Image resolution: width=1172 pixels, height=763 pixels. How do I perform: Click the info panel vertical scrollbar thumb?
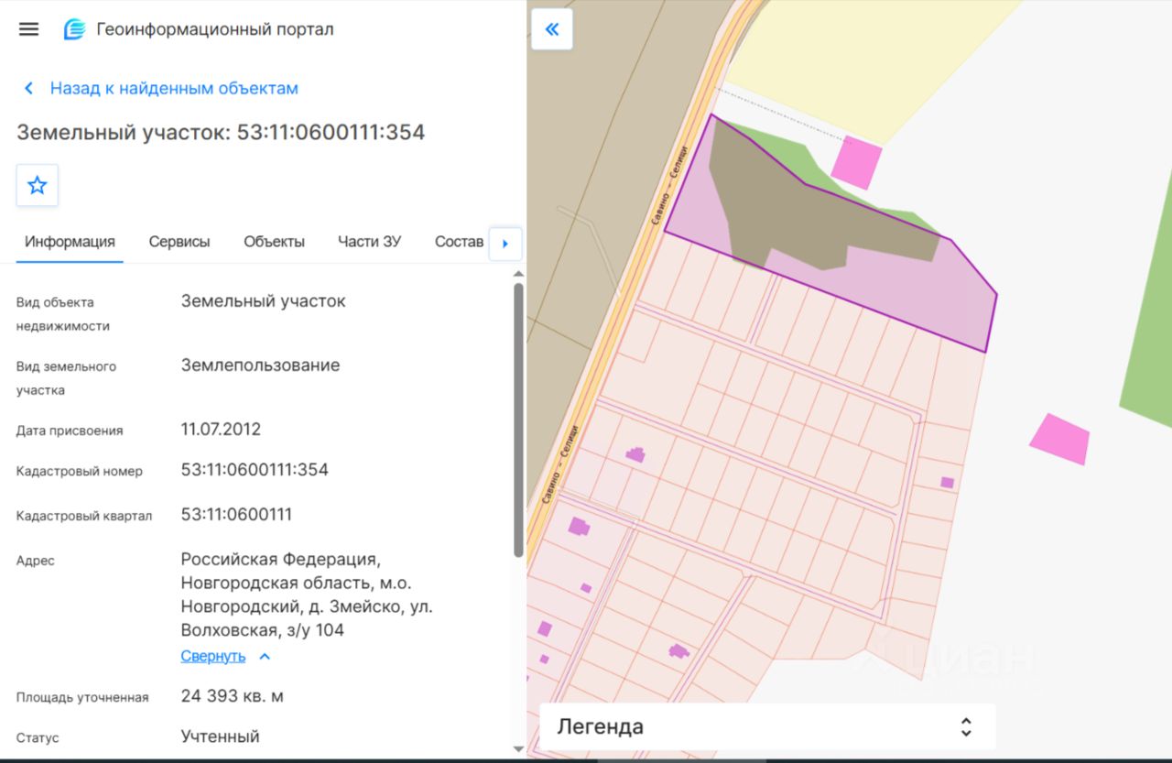point(518,420)
